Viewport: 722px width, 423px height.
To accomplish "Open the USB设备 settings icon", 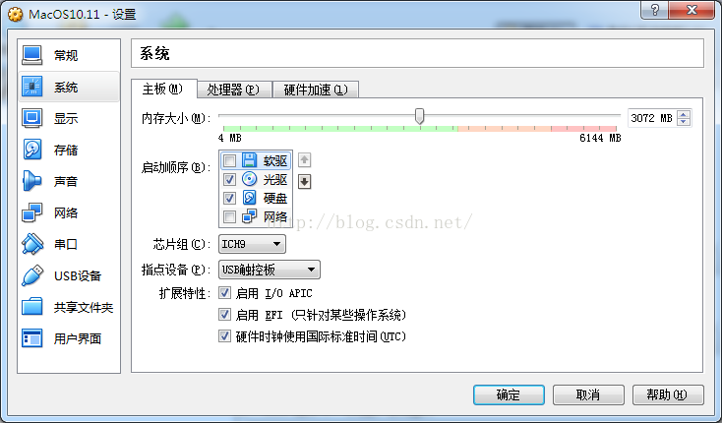I will [31, 275].
